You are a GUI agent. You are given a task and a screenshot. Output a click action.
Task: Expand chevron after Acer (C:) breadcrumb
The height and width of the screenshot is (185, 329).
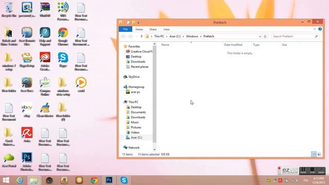pyautogui.click(x=183, y=36)
